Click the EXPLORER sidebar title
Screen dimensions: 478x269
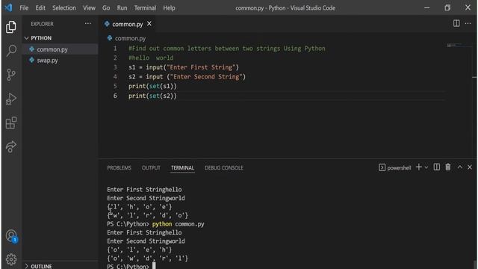coord(42,24)
